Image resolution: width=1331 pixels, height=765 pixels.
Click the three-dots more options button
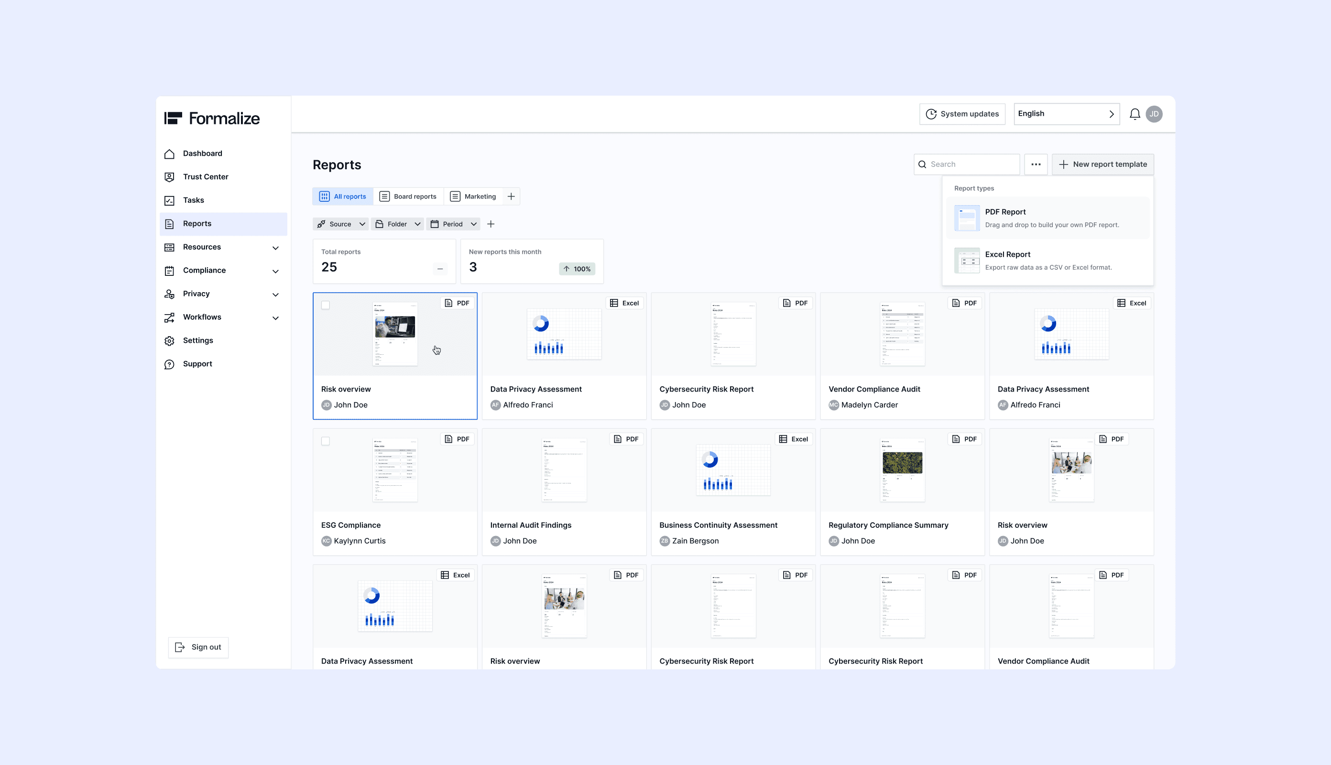(1035, 164)
